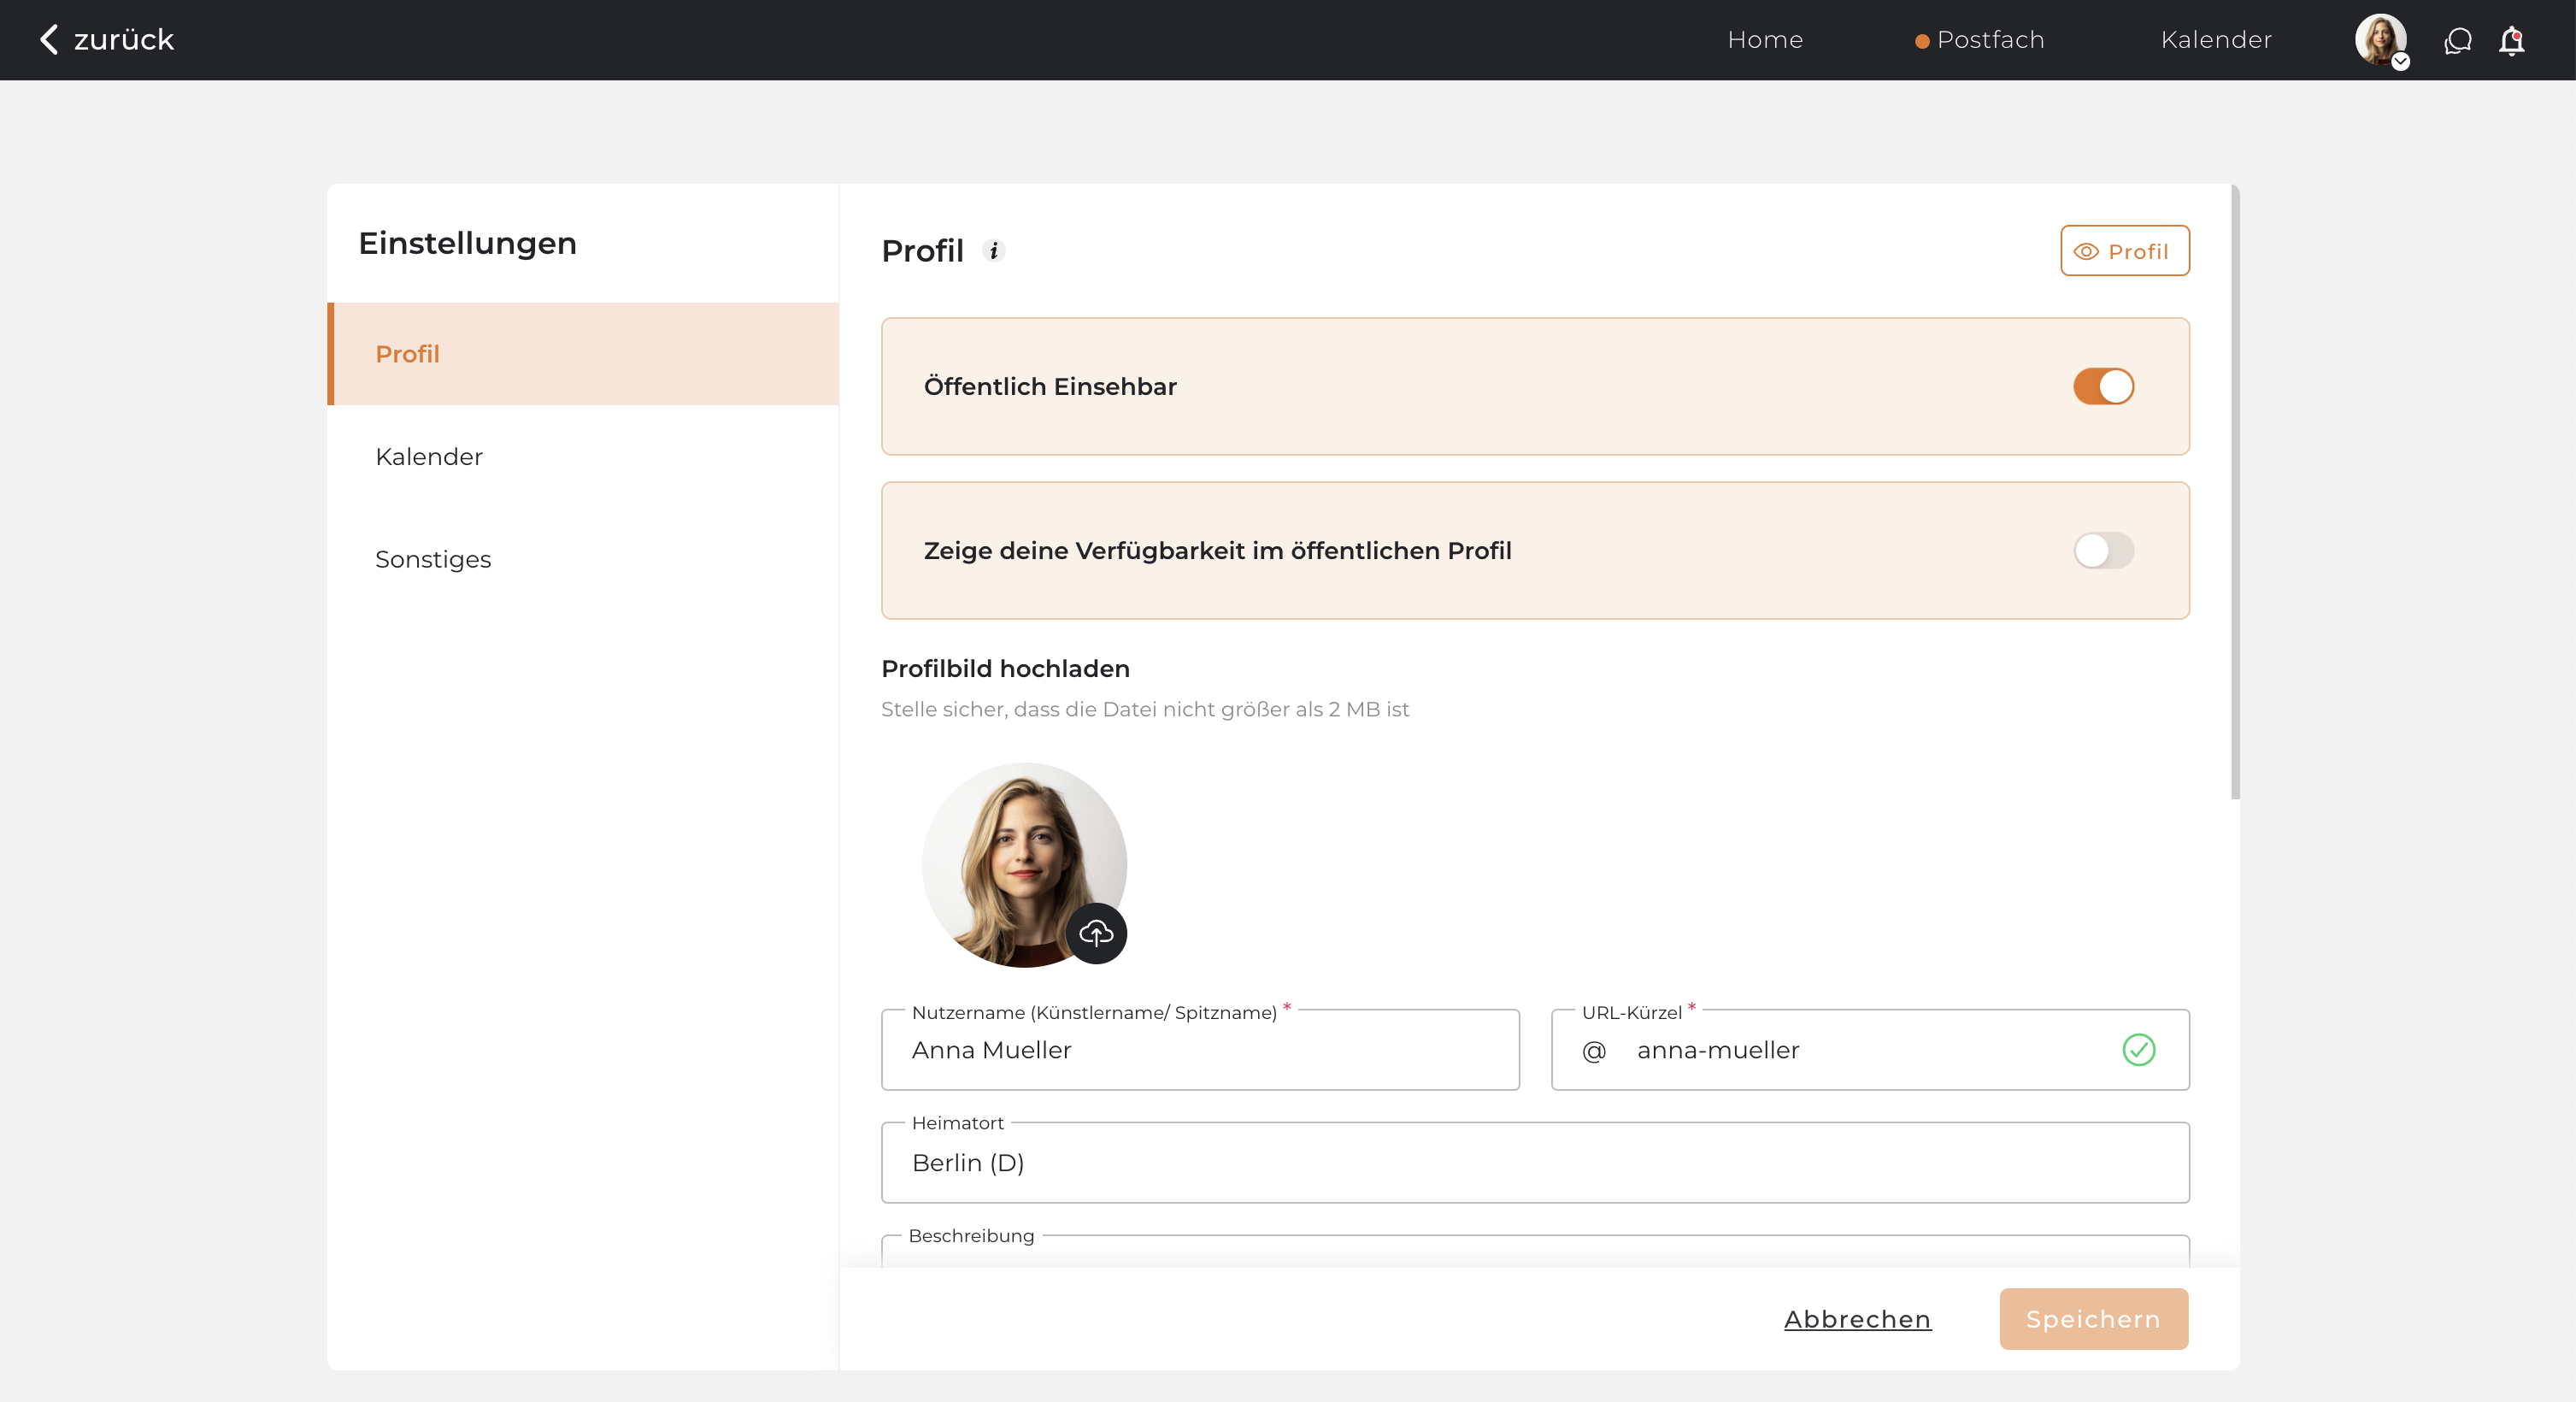Open Kalender in top navigation
This screenshot has height=1402, width=2576.
(x=2216, y=40)
